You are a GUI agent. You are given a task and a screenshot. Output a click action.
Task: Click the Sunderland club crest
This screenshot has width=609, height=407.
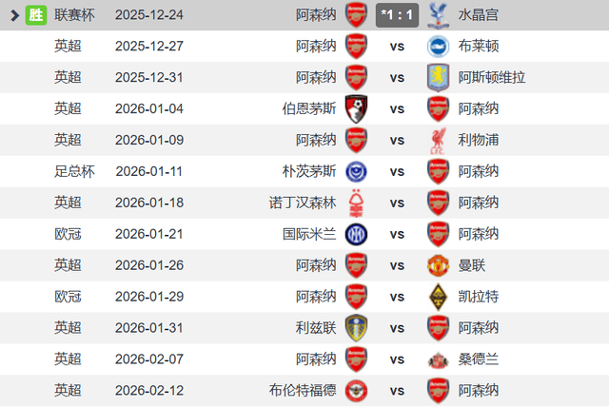tap(438, 359)
